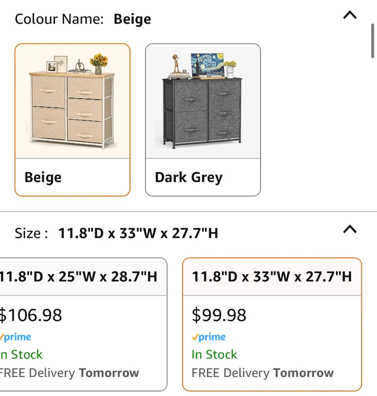The image size is (377, 396).
Task: Click the $99.98 price
Action: [x=219, y=315]
